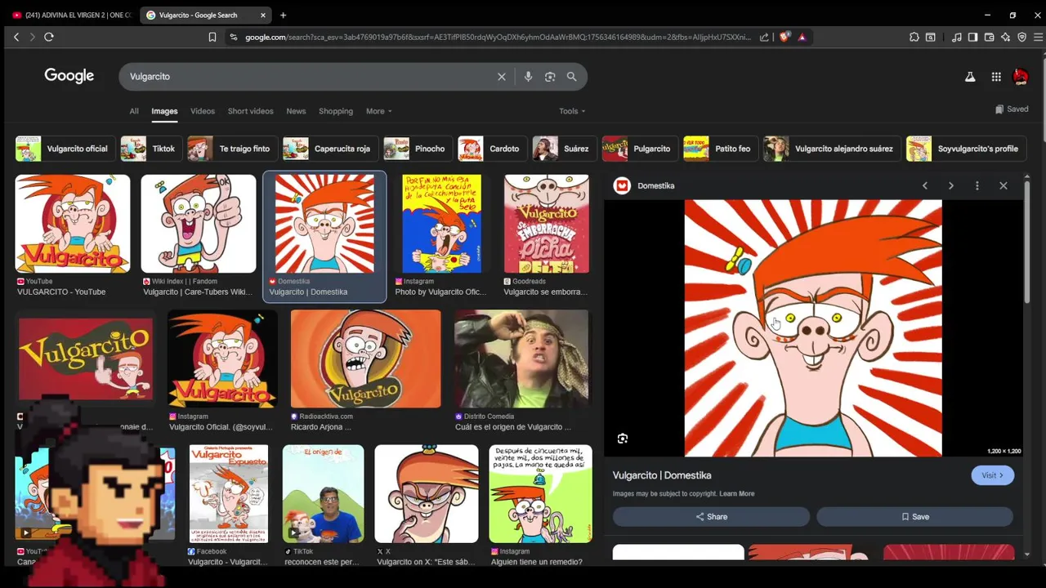Image resolution: width=1046 pixels, height=588 pixels.
Task: Submit search with the magnifier icon
Action: (x=571, y=77)
